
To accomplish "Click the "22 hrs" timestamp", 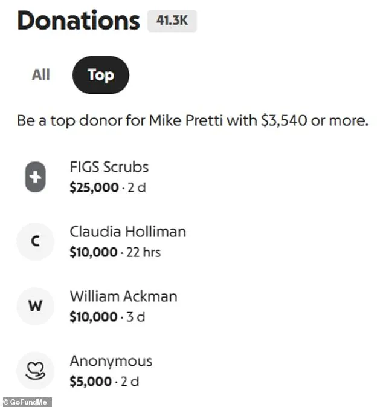I will pyautogui.click(x=144, y=252).
